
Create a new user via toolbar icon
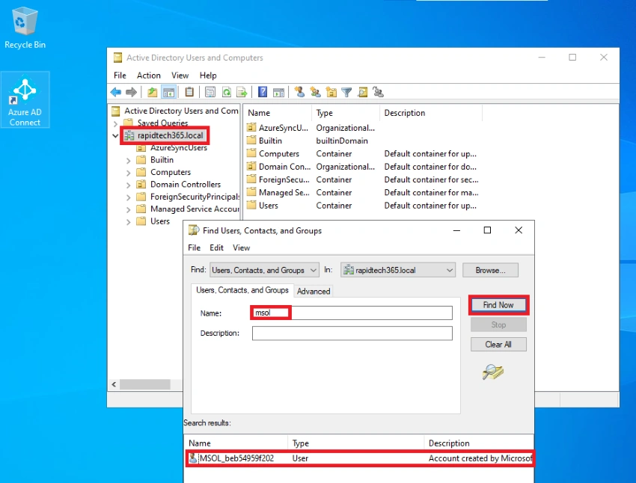point(299,93)
